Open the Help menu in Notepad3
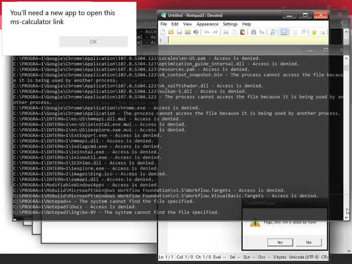 tap(246, 24)
